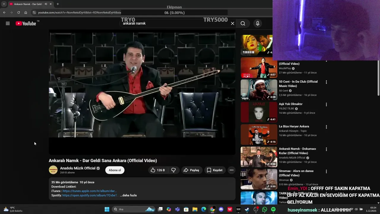Open a new browser tab
This screenshot has height=214, width=380.
pyautogui.click(x=58, y=4)
